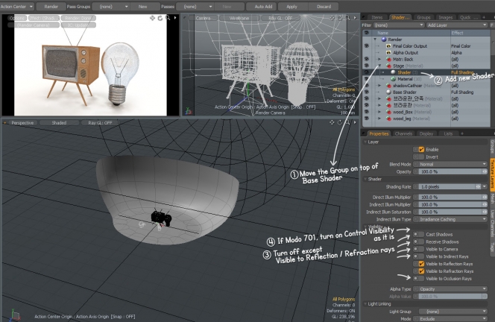Uncheck Visible to Reflection Rays

click(421, 263)
